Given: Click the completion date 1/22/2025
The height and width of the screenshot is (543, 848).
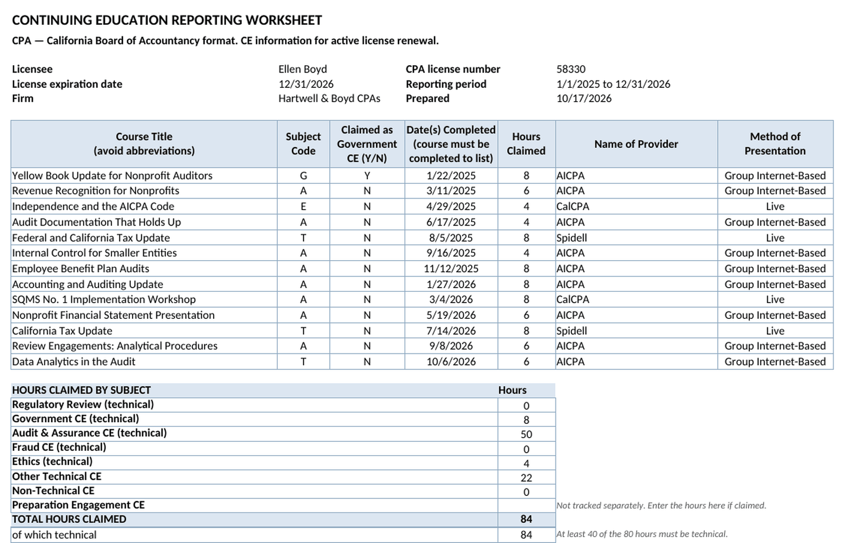Looking at the screenshot, I should click(451, 175).
